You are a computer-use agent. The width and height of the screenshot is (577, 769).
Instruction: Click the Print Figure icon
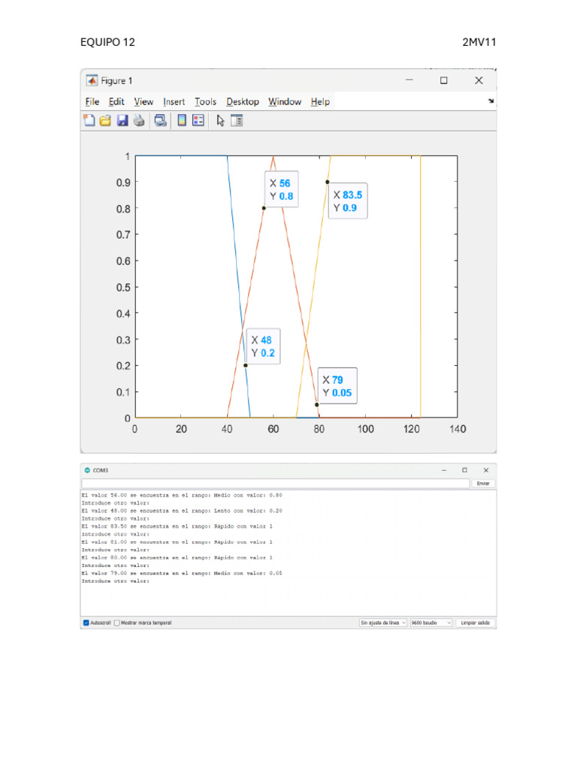[139, 121]
